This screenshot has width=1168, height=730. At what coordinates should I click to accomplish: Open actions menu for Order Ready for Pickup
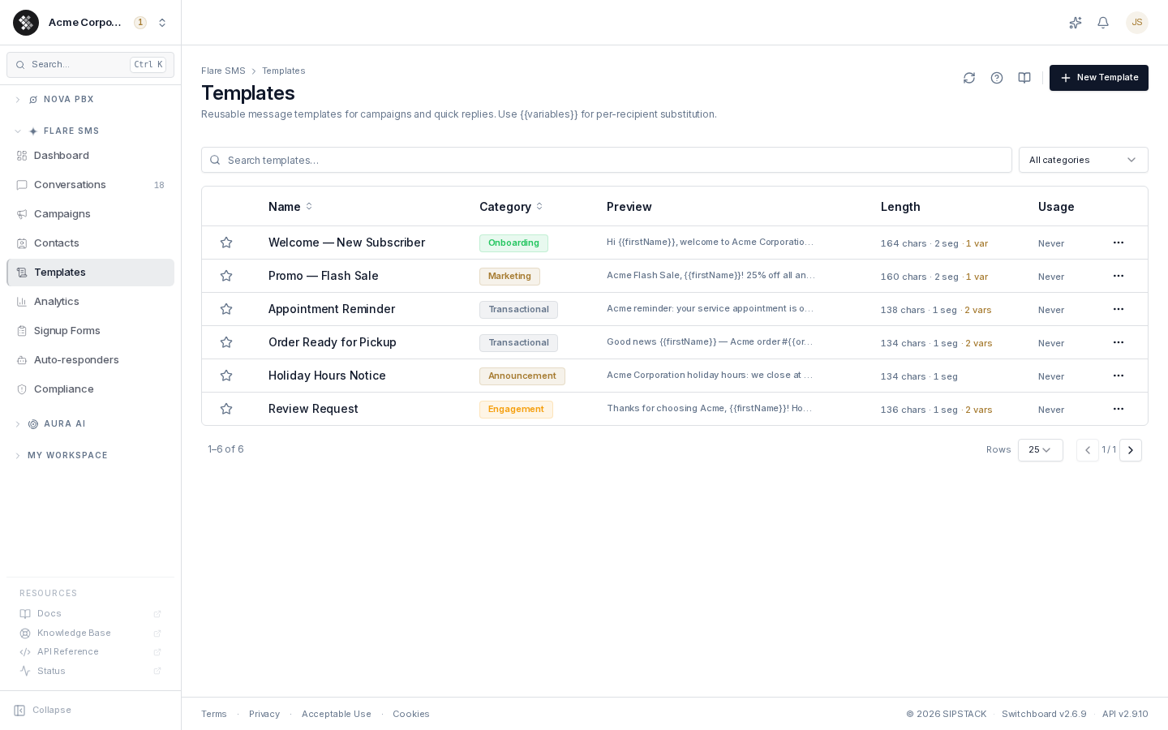click(x=1119, y=342)
